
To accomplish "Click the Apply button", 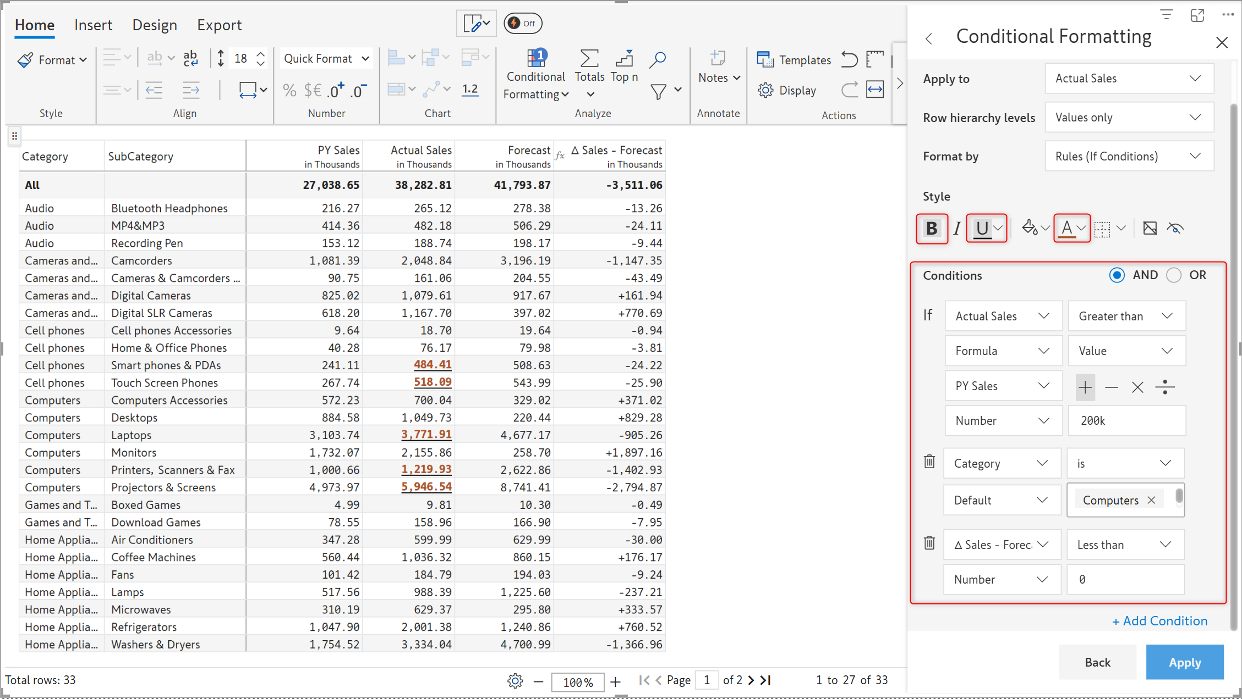I will (1184, 662).
